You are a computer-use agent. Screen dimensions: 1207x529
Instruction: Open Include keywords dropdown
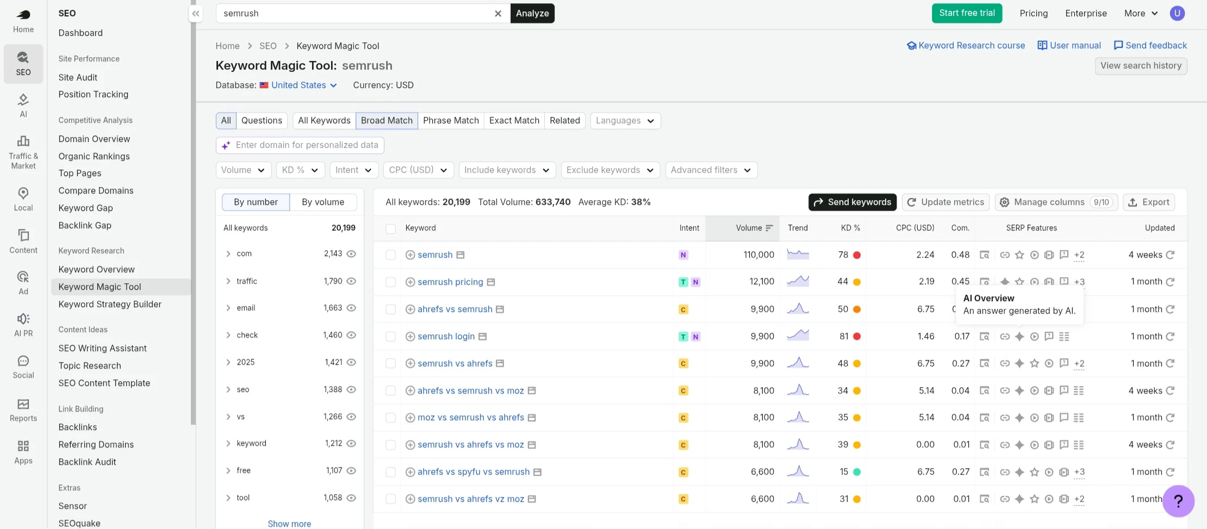coord(507,170)
